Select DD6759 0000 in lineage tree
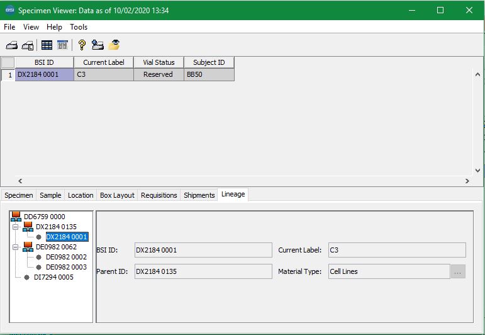The width and height of the screenshot is (485, 335). [45, 217]
